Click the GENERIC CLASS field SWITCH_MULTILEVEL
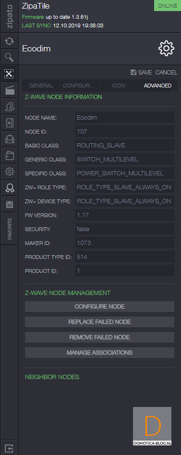 pos(125,160)
